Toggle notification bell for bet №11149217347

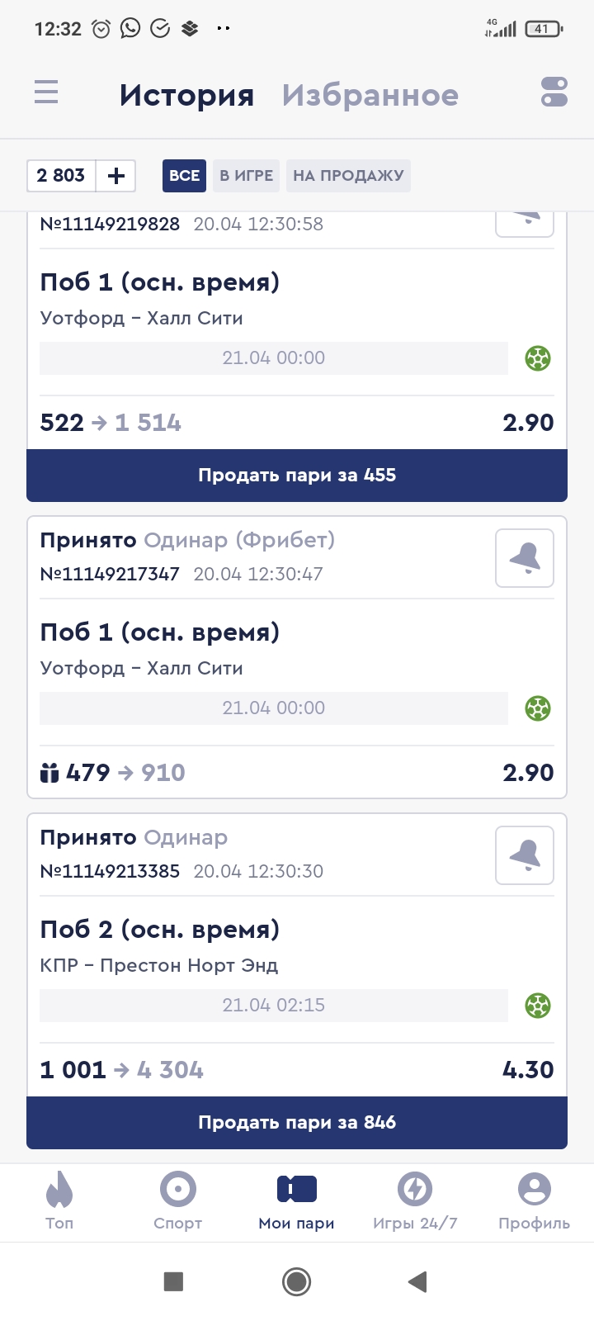click(525, 558)
